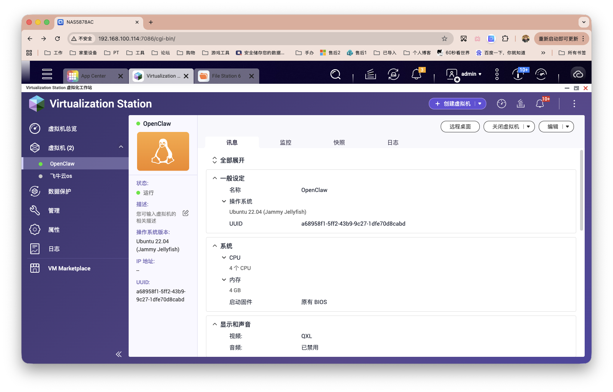Click the QTS search magnifier icon
The height and width of the screenshot is (392, 613).
click(335, 74)
